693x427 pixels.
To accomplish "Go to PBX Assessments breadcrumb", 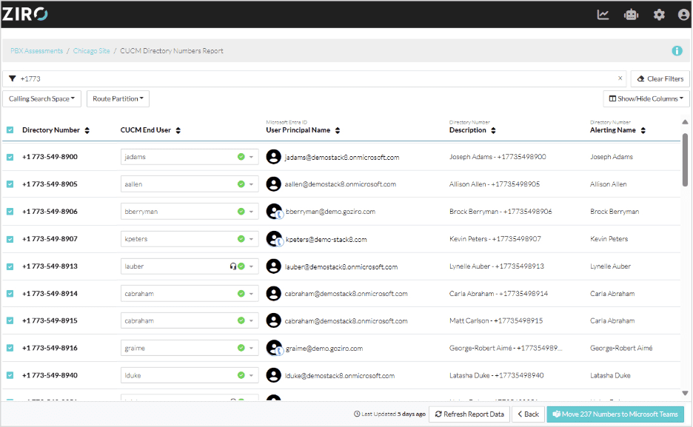I will pos(37,51).
